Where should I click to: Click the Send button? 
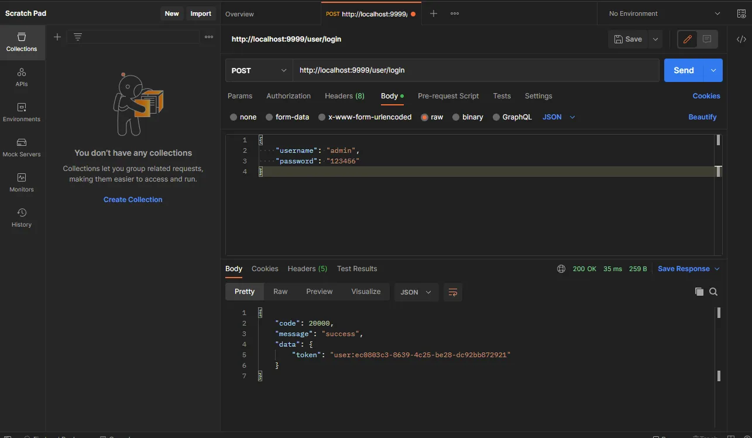point(684,70)
